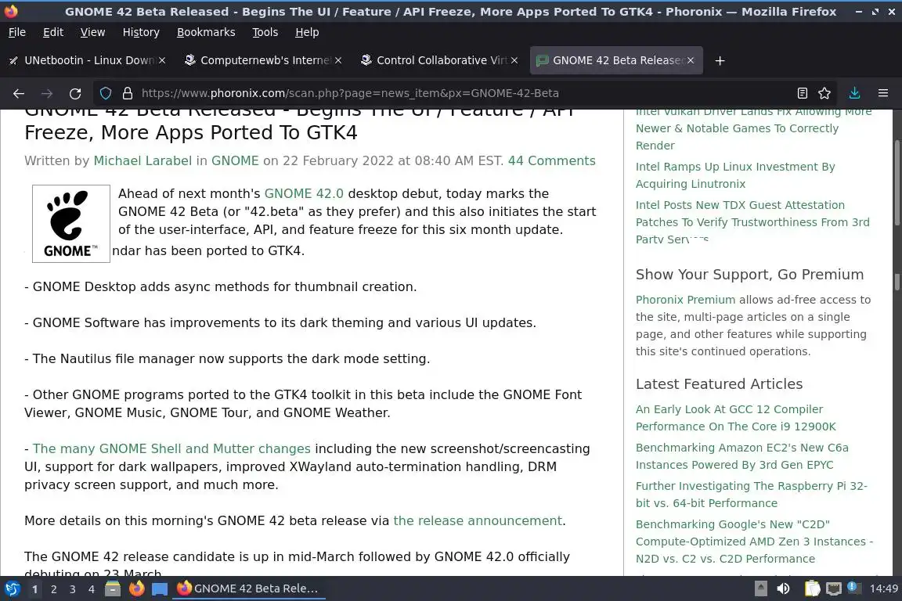Switch to workspace 1
This screenshot has width=902, height=601.
(x=34, y=589)
